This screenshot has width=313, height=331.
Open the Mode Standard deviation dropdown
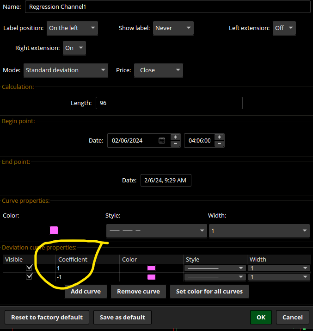coord(65,70)
